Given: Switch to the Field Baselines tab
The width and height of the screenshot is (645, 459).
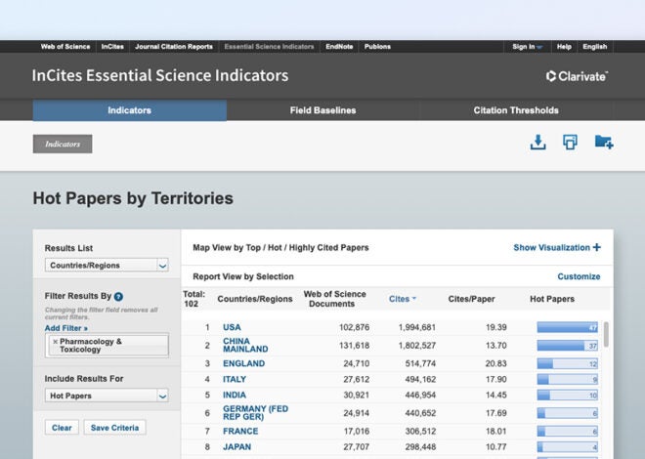Looking at the screenshot, I should (x=322, y=110).
